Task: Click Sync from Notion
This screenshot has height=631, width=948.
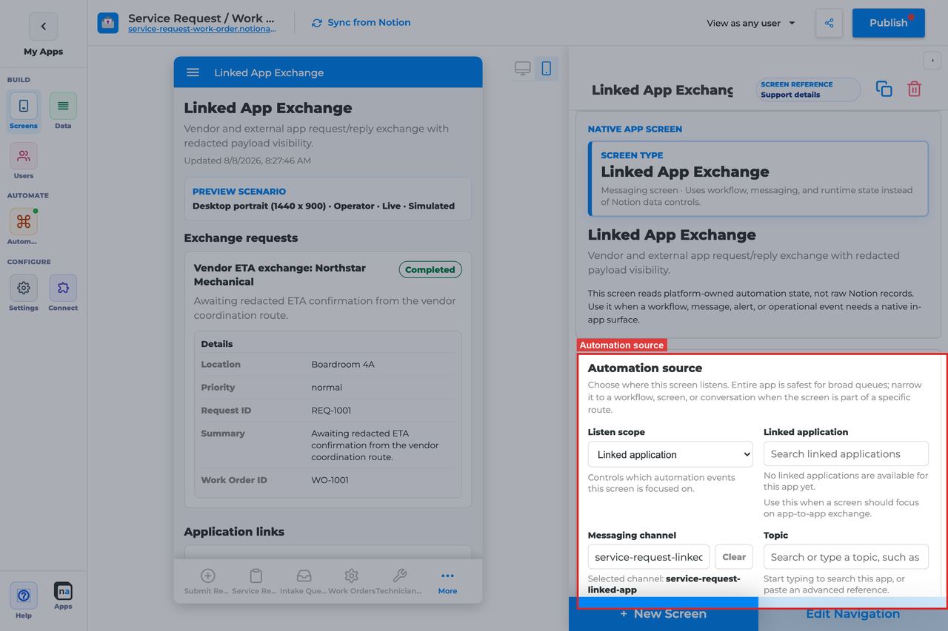Action: click(361, 23)
